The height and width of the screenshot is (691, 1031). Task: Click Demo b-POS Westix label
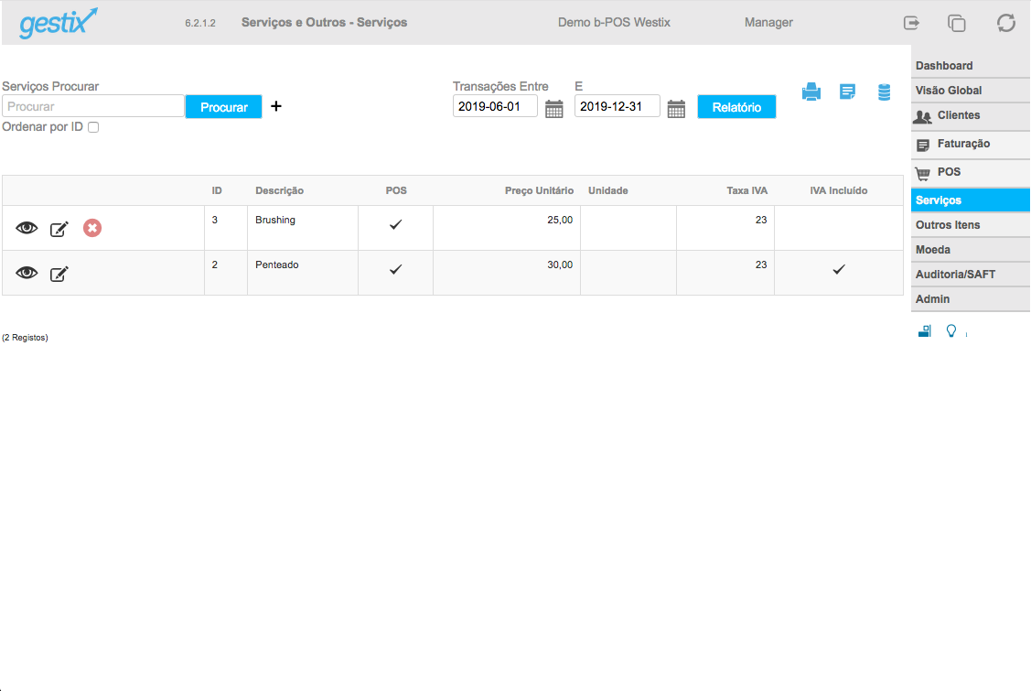(x=614, y=22)
